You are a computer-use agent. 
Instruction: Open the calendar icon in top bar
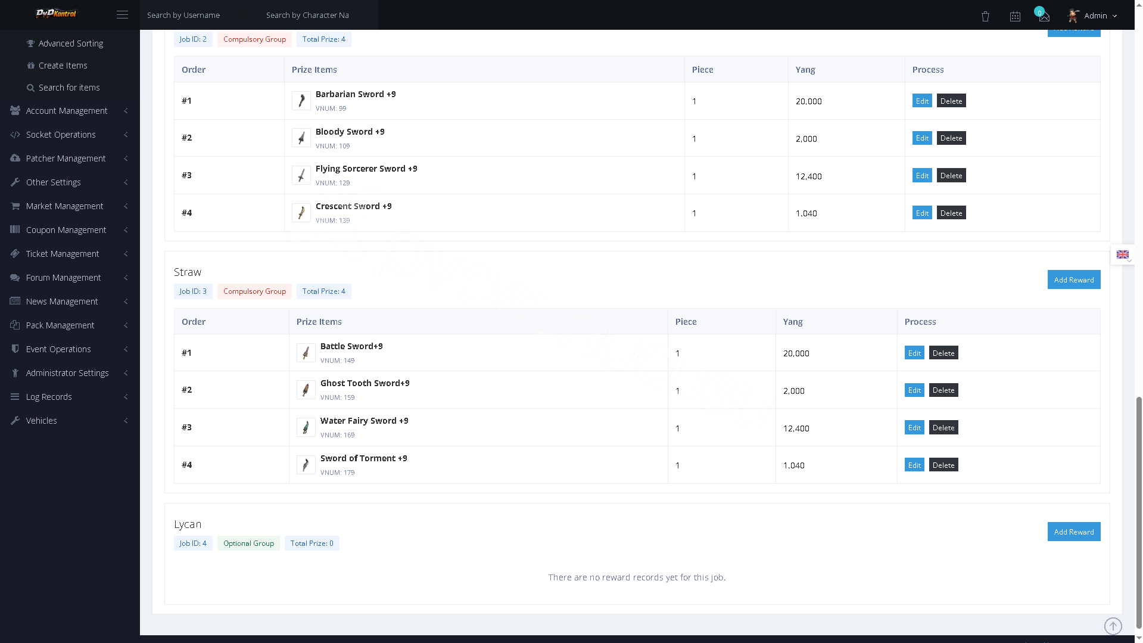pyautogui.click(x=1015, y=16)
